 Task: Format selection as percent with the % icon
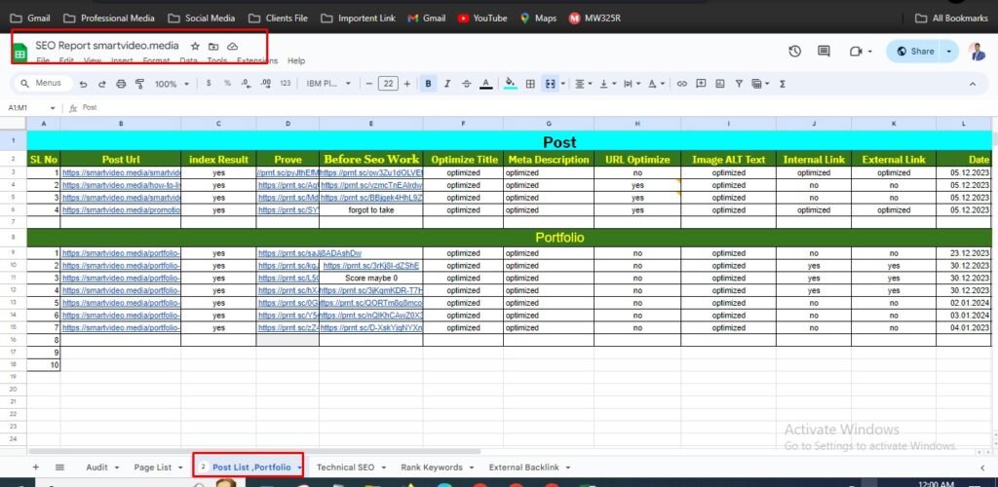pos(227,84)
